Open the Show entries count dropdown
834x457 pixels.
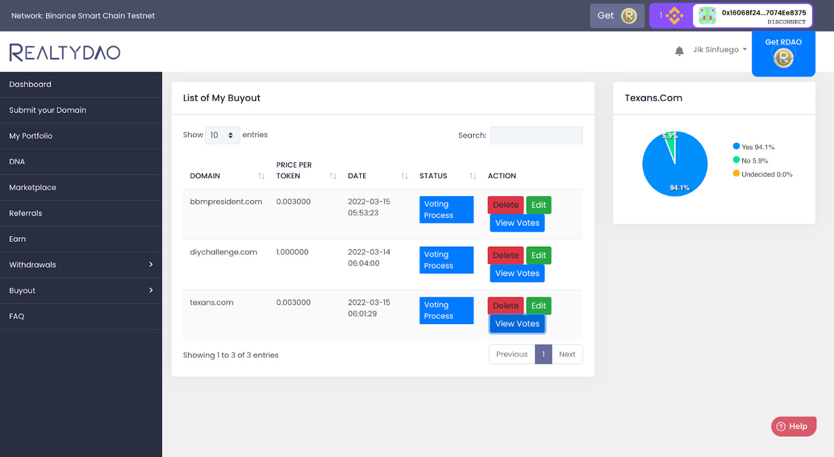(223, 135)
